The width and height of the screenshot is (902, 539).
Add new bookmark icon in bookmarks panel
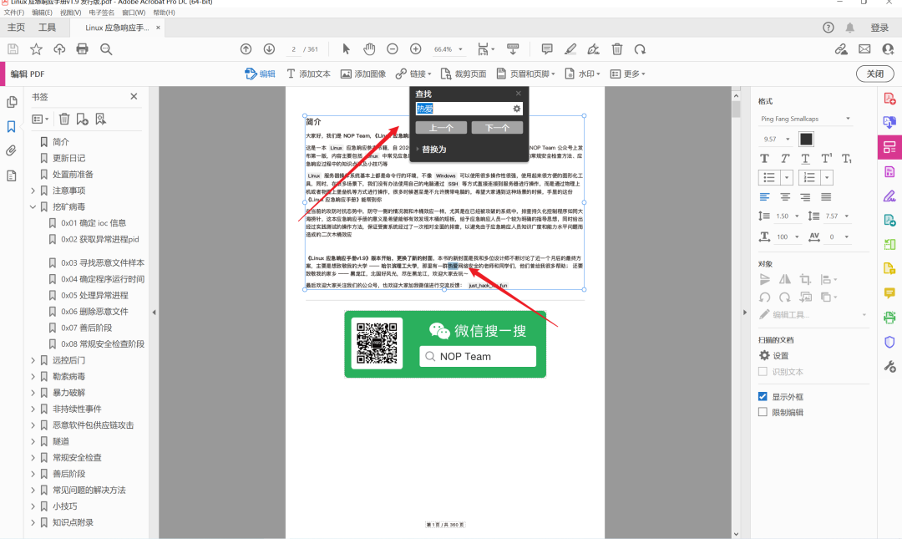click(82, 119)
